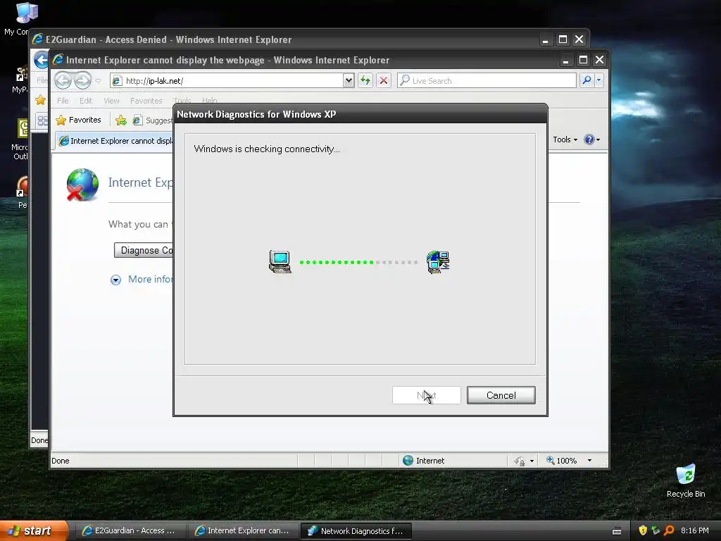
Task: Open the Suggested Sites link
Action: click(x=153, y=120)
